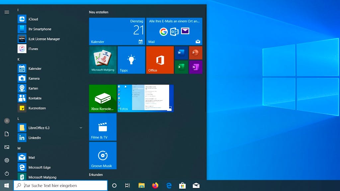Open the user account icon
Screen dimensions: 340x191
7,121
